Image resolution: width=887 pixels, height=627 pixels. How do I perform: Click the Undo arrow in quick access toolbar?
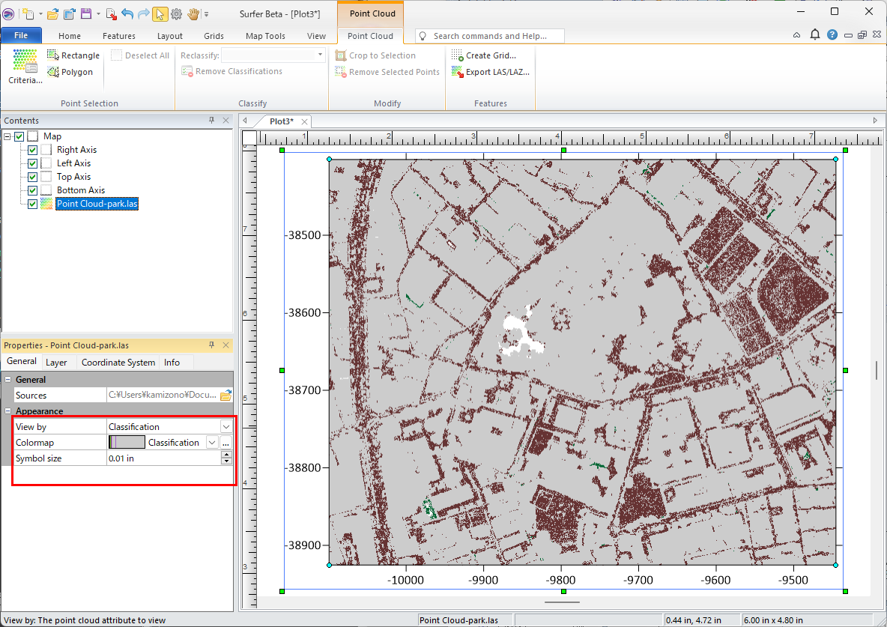pos(127,14)
